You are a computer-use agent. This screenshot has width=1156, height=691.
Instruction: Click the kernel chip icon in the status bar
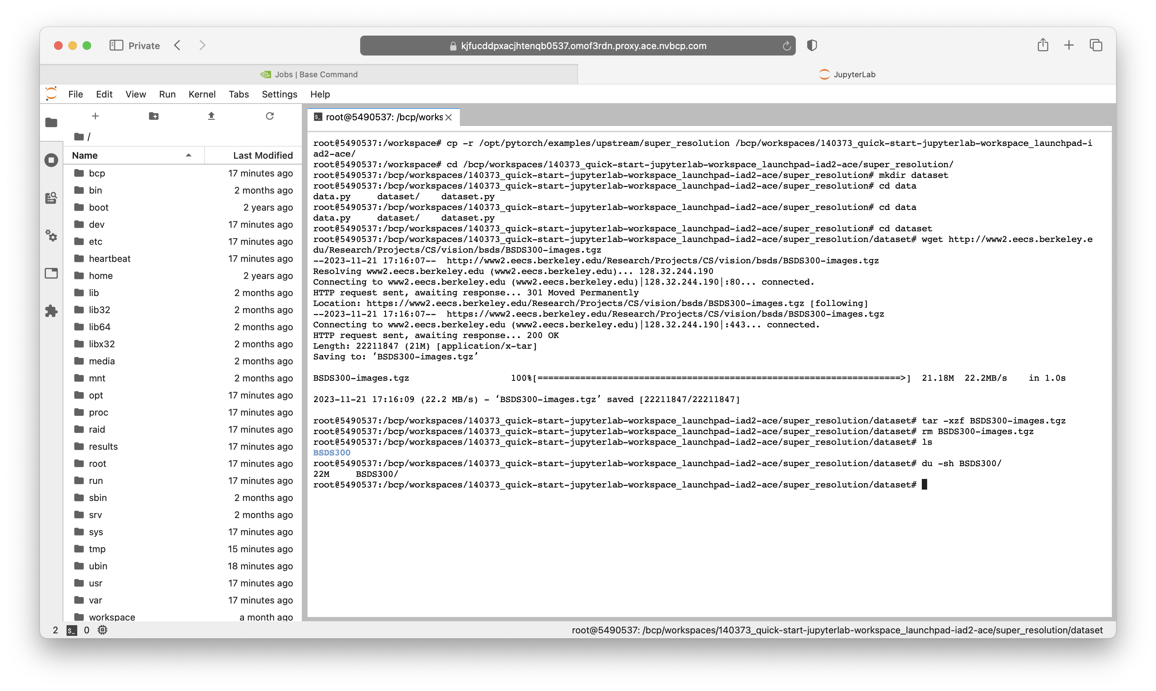[x=103, y=630]
